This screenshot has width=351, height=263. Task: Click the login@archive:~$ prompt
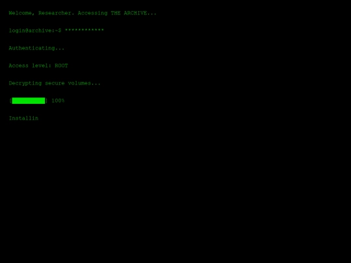35,31
